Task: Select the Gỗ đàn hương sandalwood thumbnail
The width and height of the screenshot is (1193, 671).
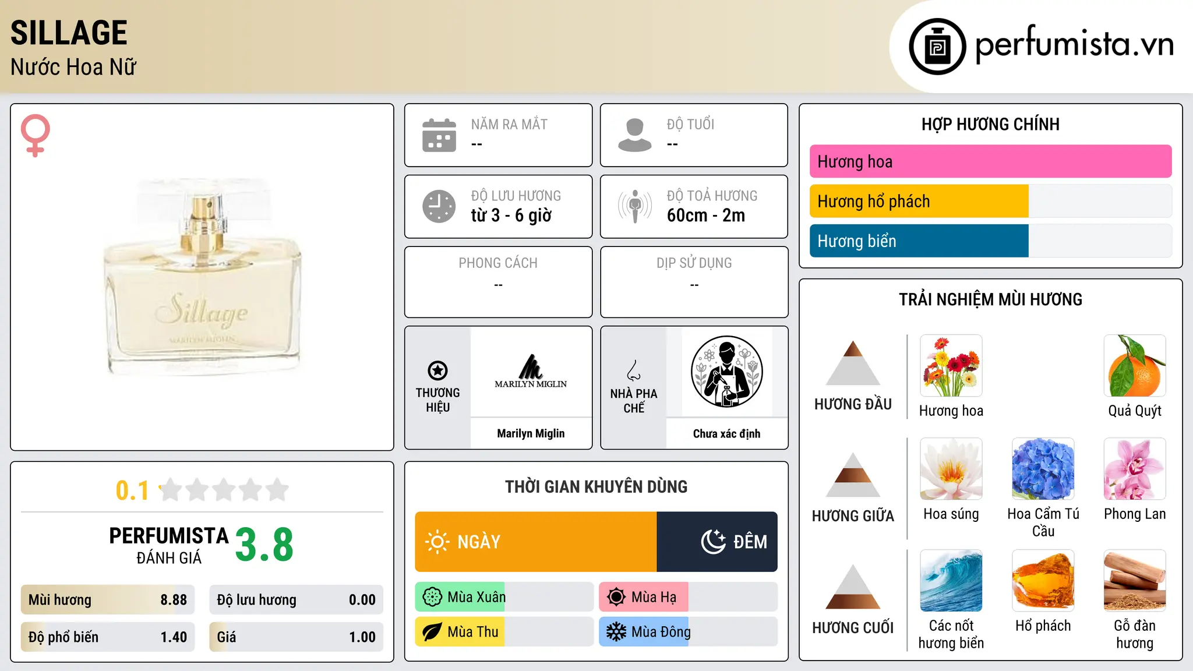Action: 1135,581
